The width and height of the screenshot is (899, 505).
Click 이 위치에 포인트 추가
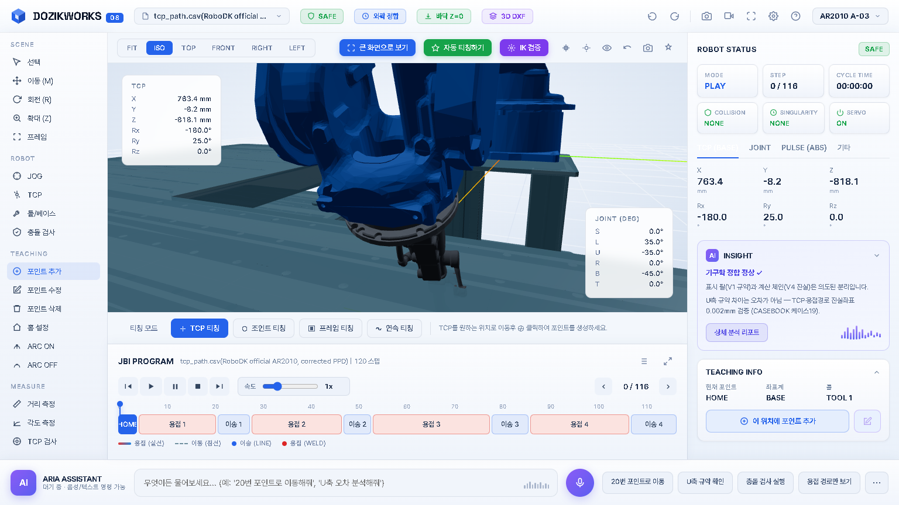(x=777, y=421)
